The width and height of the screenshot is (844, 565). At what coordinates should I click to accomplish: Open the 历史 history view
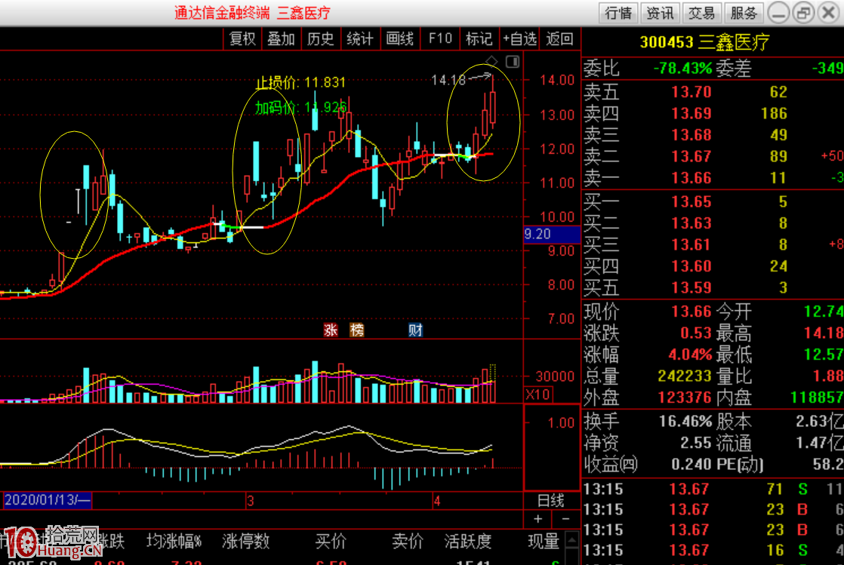pyautogui.click(x=320, y=38)
